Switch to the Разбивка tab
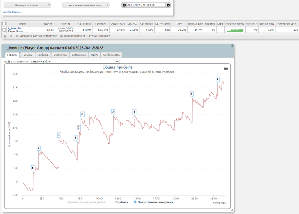 click(x=43, y=55)
